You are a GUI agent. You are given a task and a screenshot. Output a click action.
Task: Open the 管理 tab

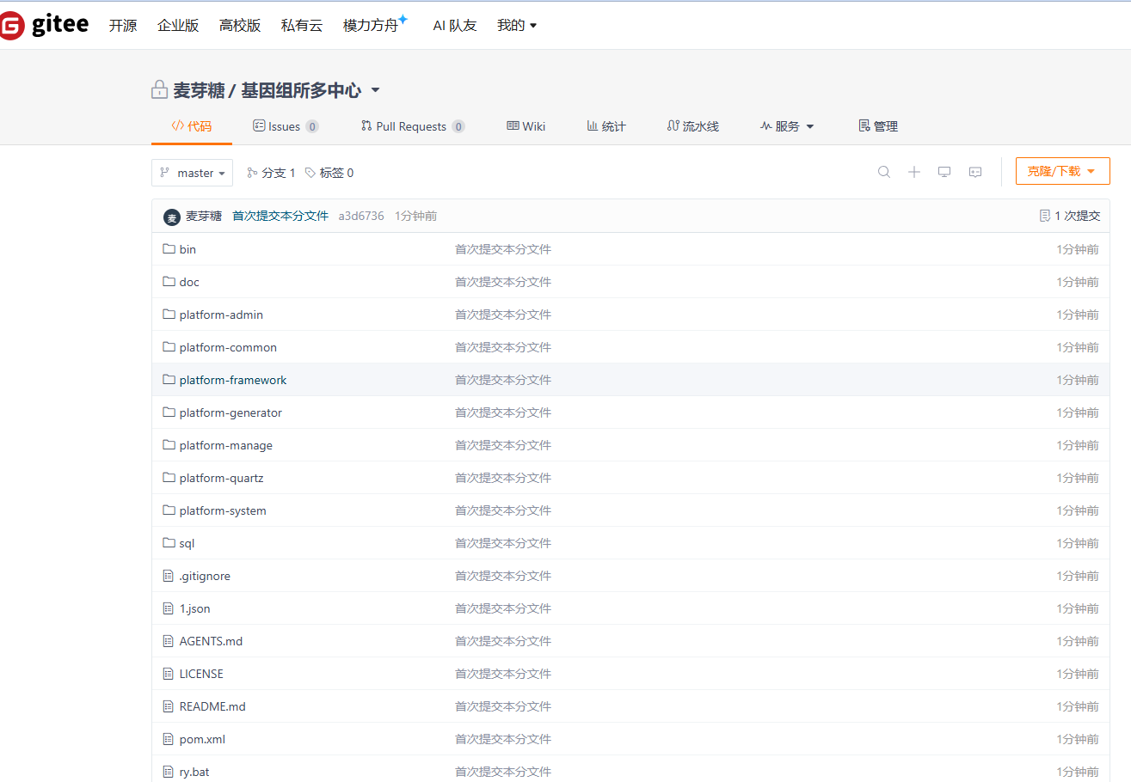tap(878, 126)
